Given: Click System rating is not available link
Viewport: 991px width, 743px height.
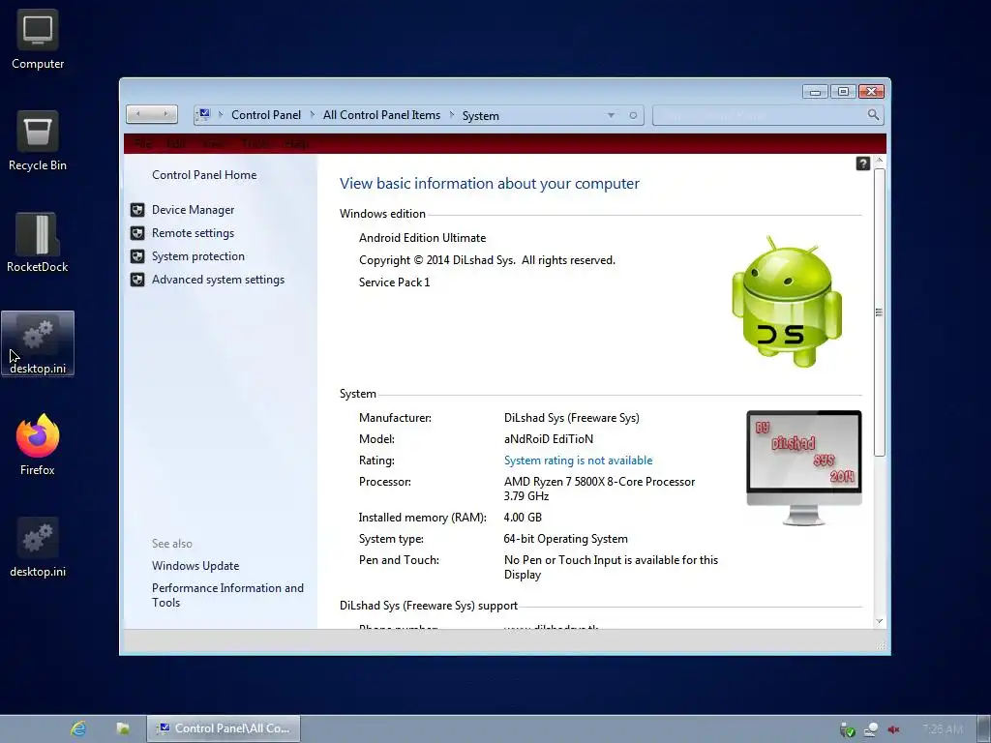Looking at the screenshot, I should 579,461.
